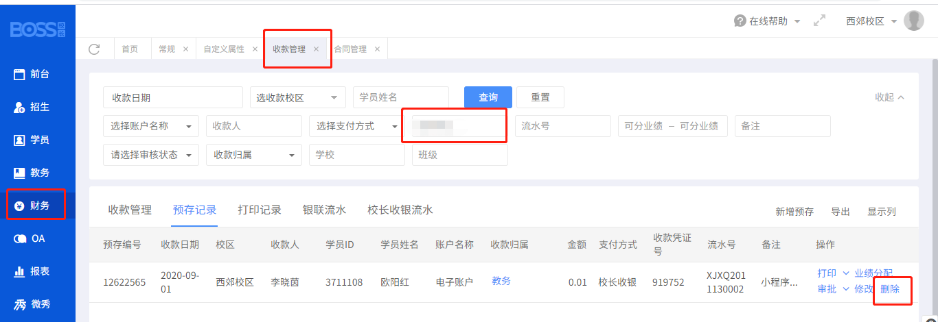
Task: Click the 李晓茵 cell
Action: pyautogui.click(x=285, y=282)
